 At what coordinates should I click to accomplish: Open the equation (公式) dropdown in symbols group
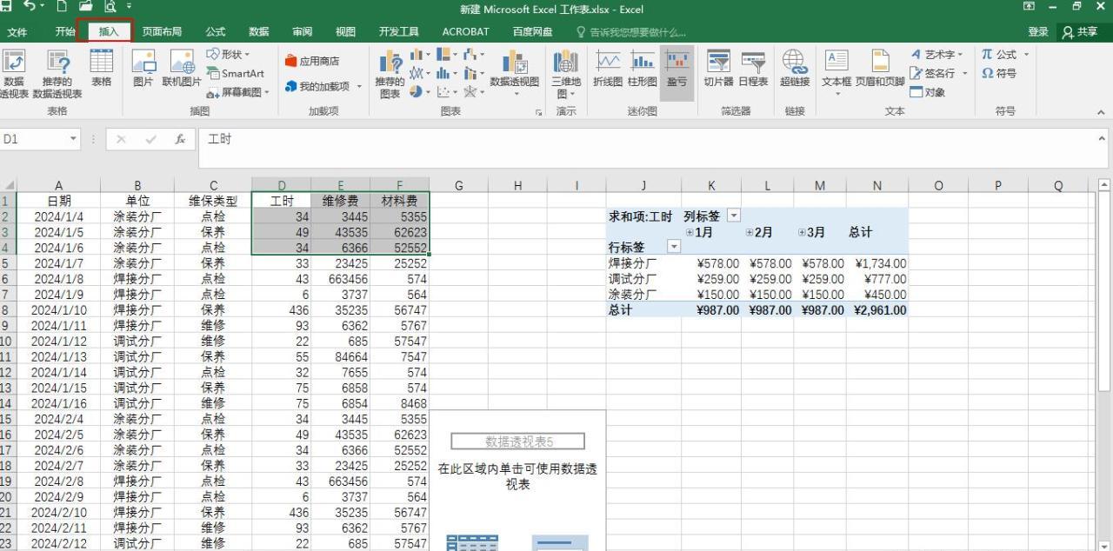pyautogui.click(x=1005, y=54)
